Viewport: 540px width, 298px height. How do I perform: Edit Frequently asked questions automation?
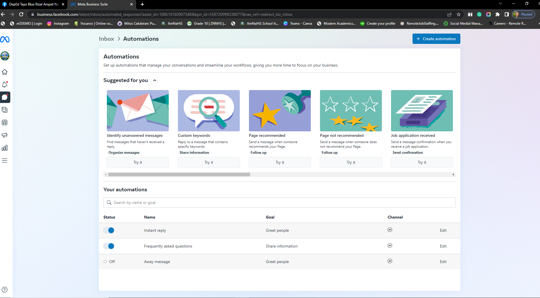coord(443,246)
